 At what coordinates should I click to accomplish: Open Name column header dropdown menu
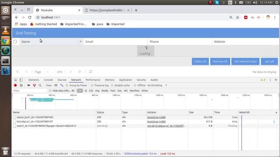coord(80,41)
